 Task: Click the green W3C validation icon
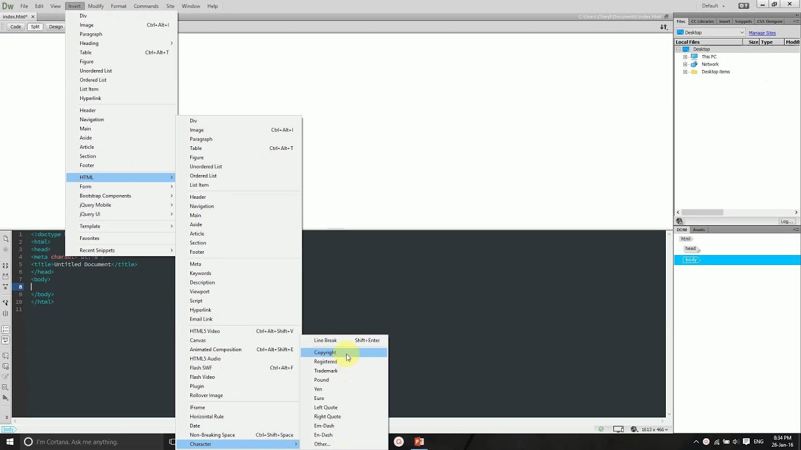(x=601, y=429)
